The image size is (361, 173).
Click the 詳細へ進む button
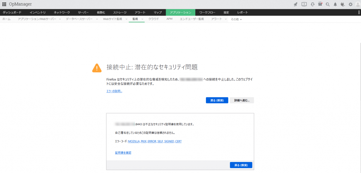[242, 100]
